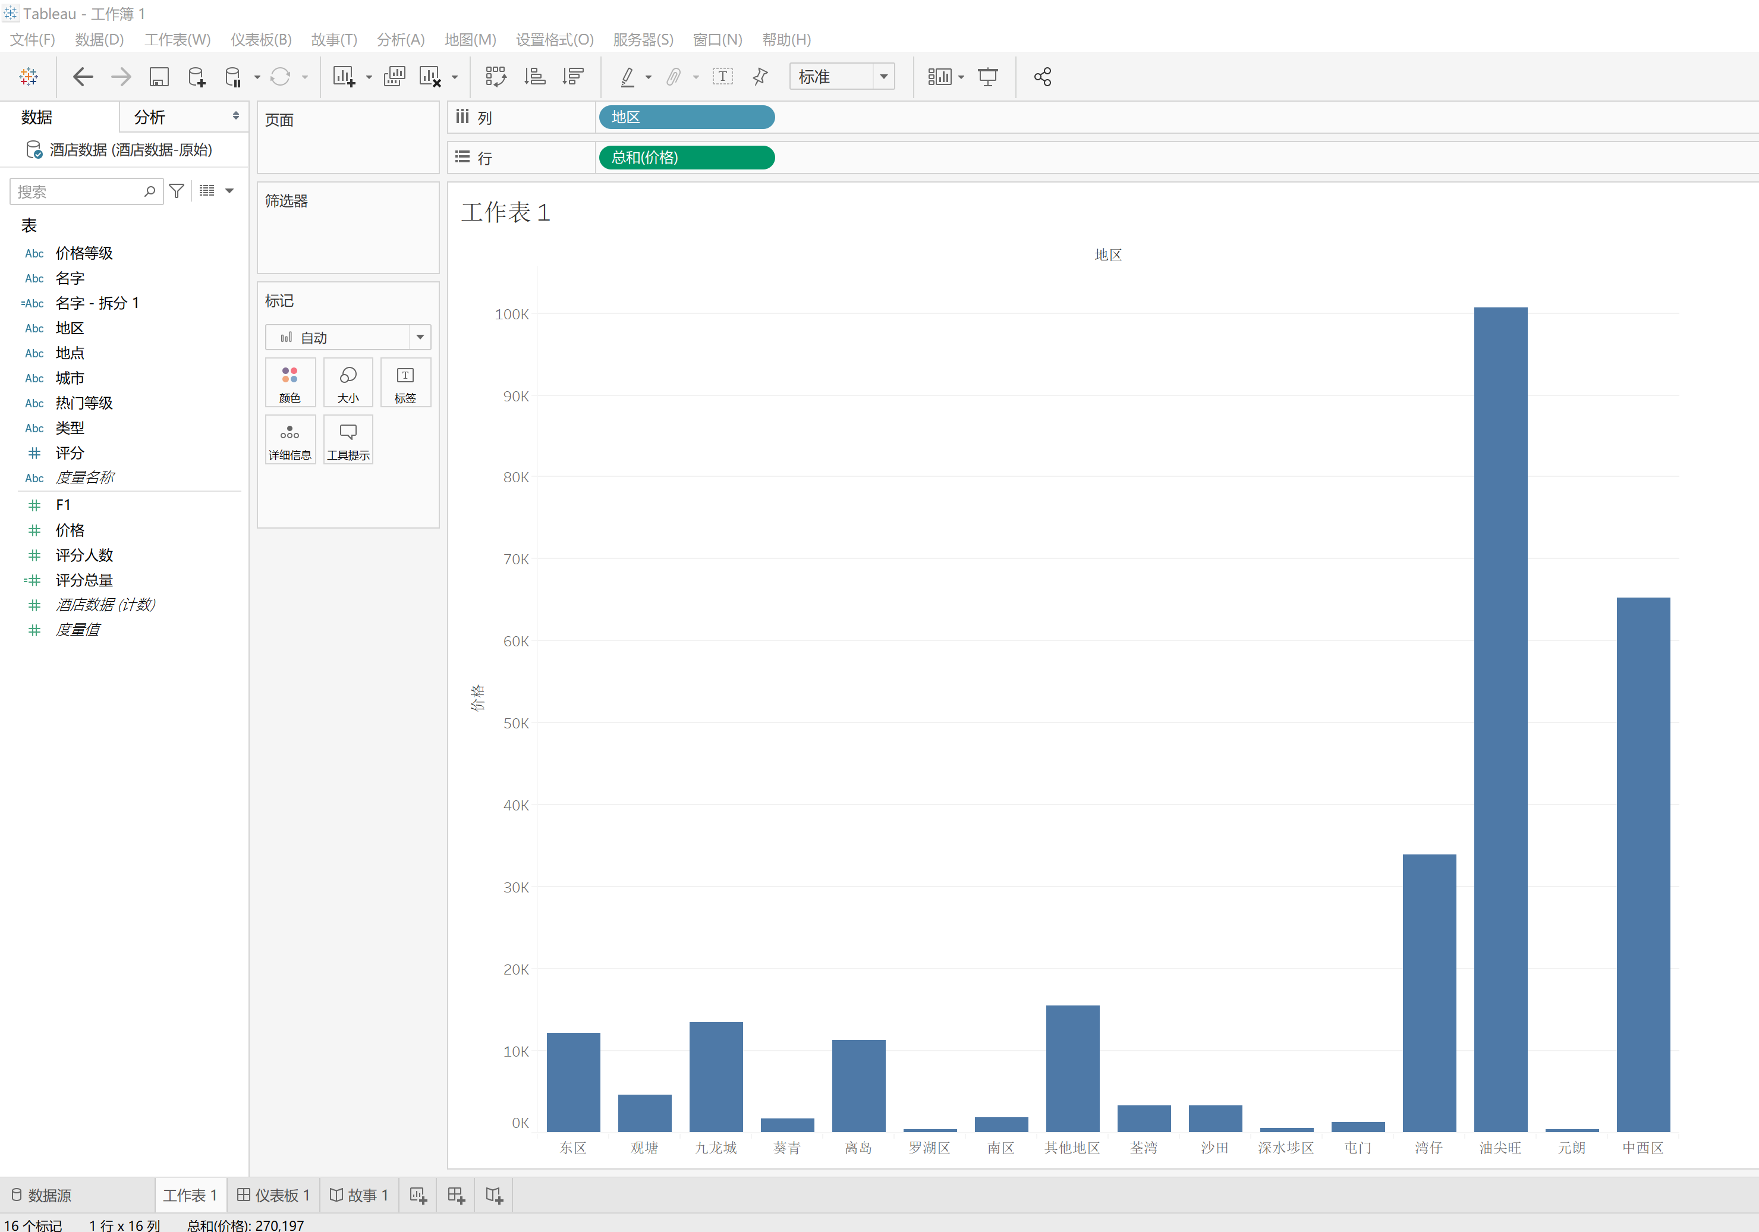Open the new worksheet dropdown arrow in toolbar
This screenshot has width=1759, height=1232.
pyautogui.click(x=369, y=77)
